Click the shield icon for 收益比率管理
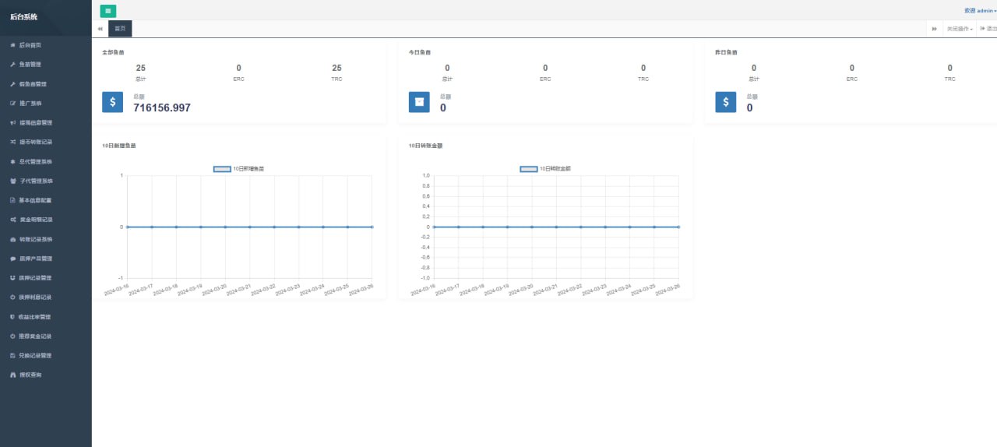Viewport: 997px width, 447px height. (x=12, y=317)
